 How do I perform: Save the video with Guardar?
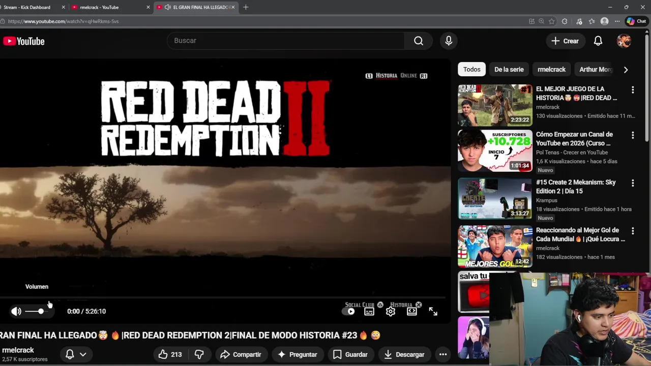point(350,354)
